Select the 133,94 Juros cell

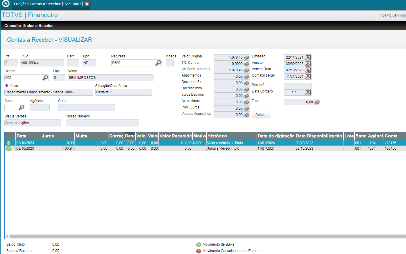(x=58, y=148)
